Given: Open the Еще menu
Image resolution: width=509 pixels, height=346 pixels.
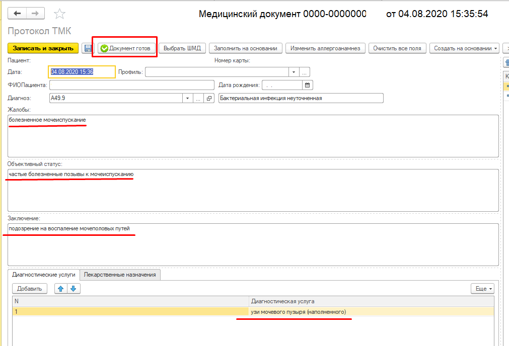Looking at the screenshot, I should 482,289.
